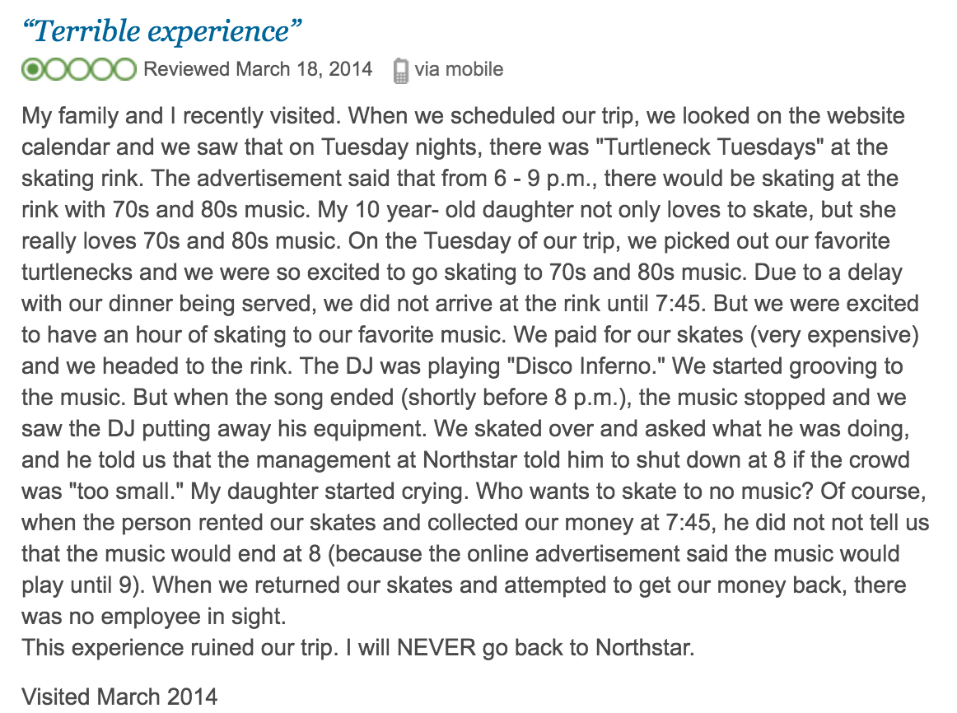Viewport: 957px width, 713px height.
Task: Click the fifth empty rating bubble
Action: pyautogui.click(x=124, y=69)
